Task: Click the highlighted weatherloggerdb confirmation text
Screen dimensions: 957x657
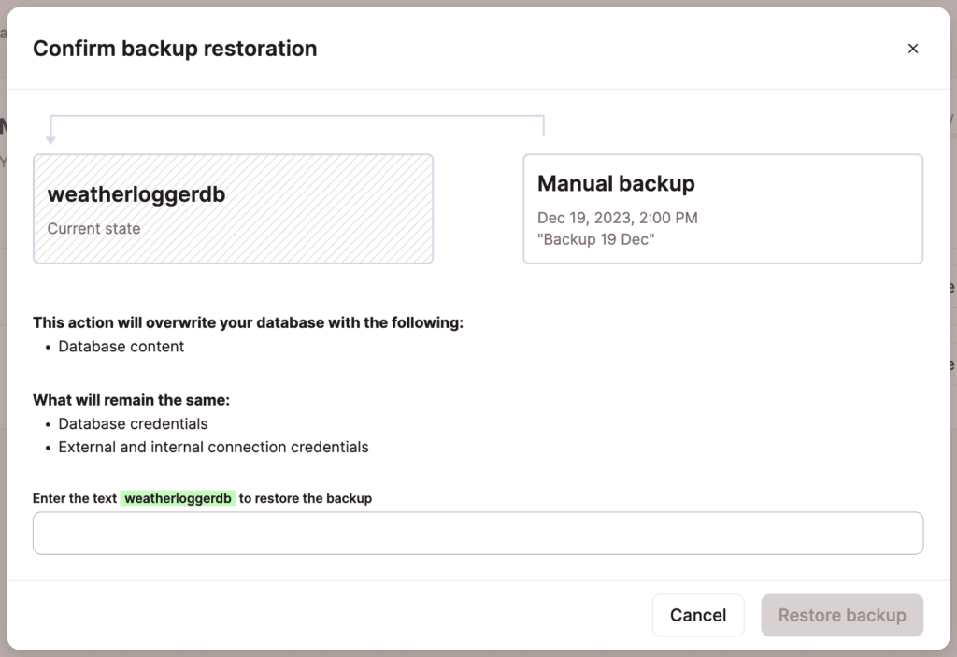Action: click(178, 498)
